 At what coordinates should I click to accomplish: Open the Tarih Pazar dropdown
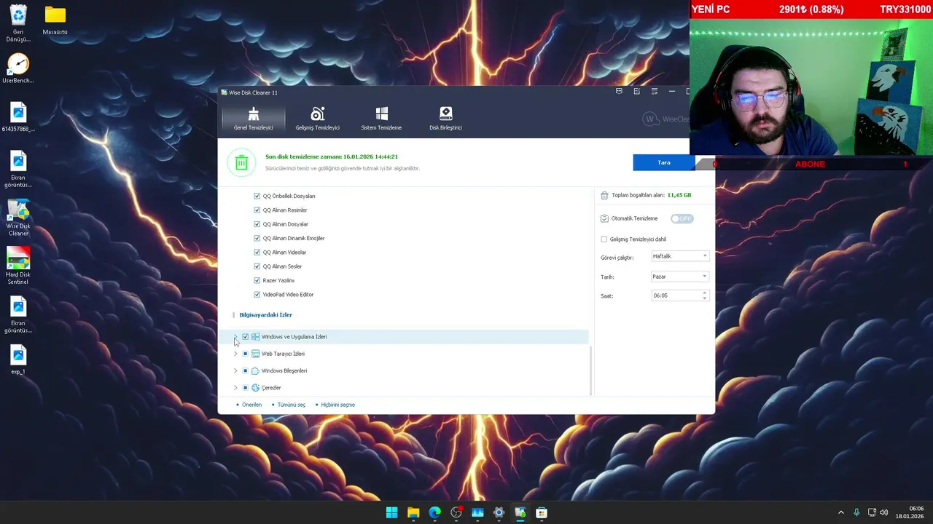coord(679,277)
